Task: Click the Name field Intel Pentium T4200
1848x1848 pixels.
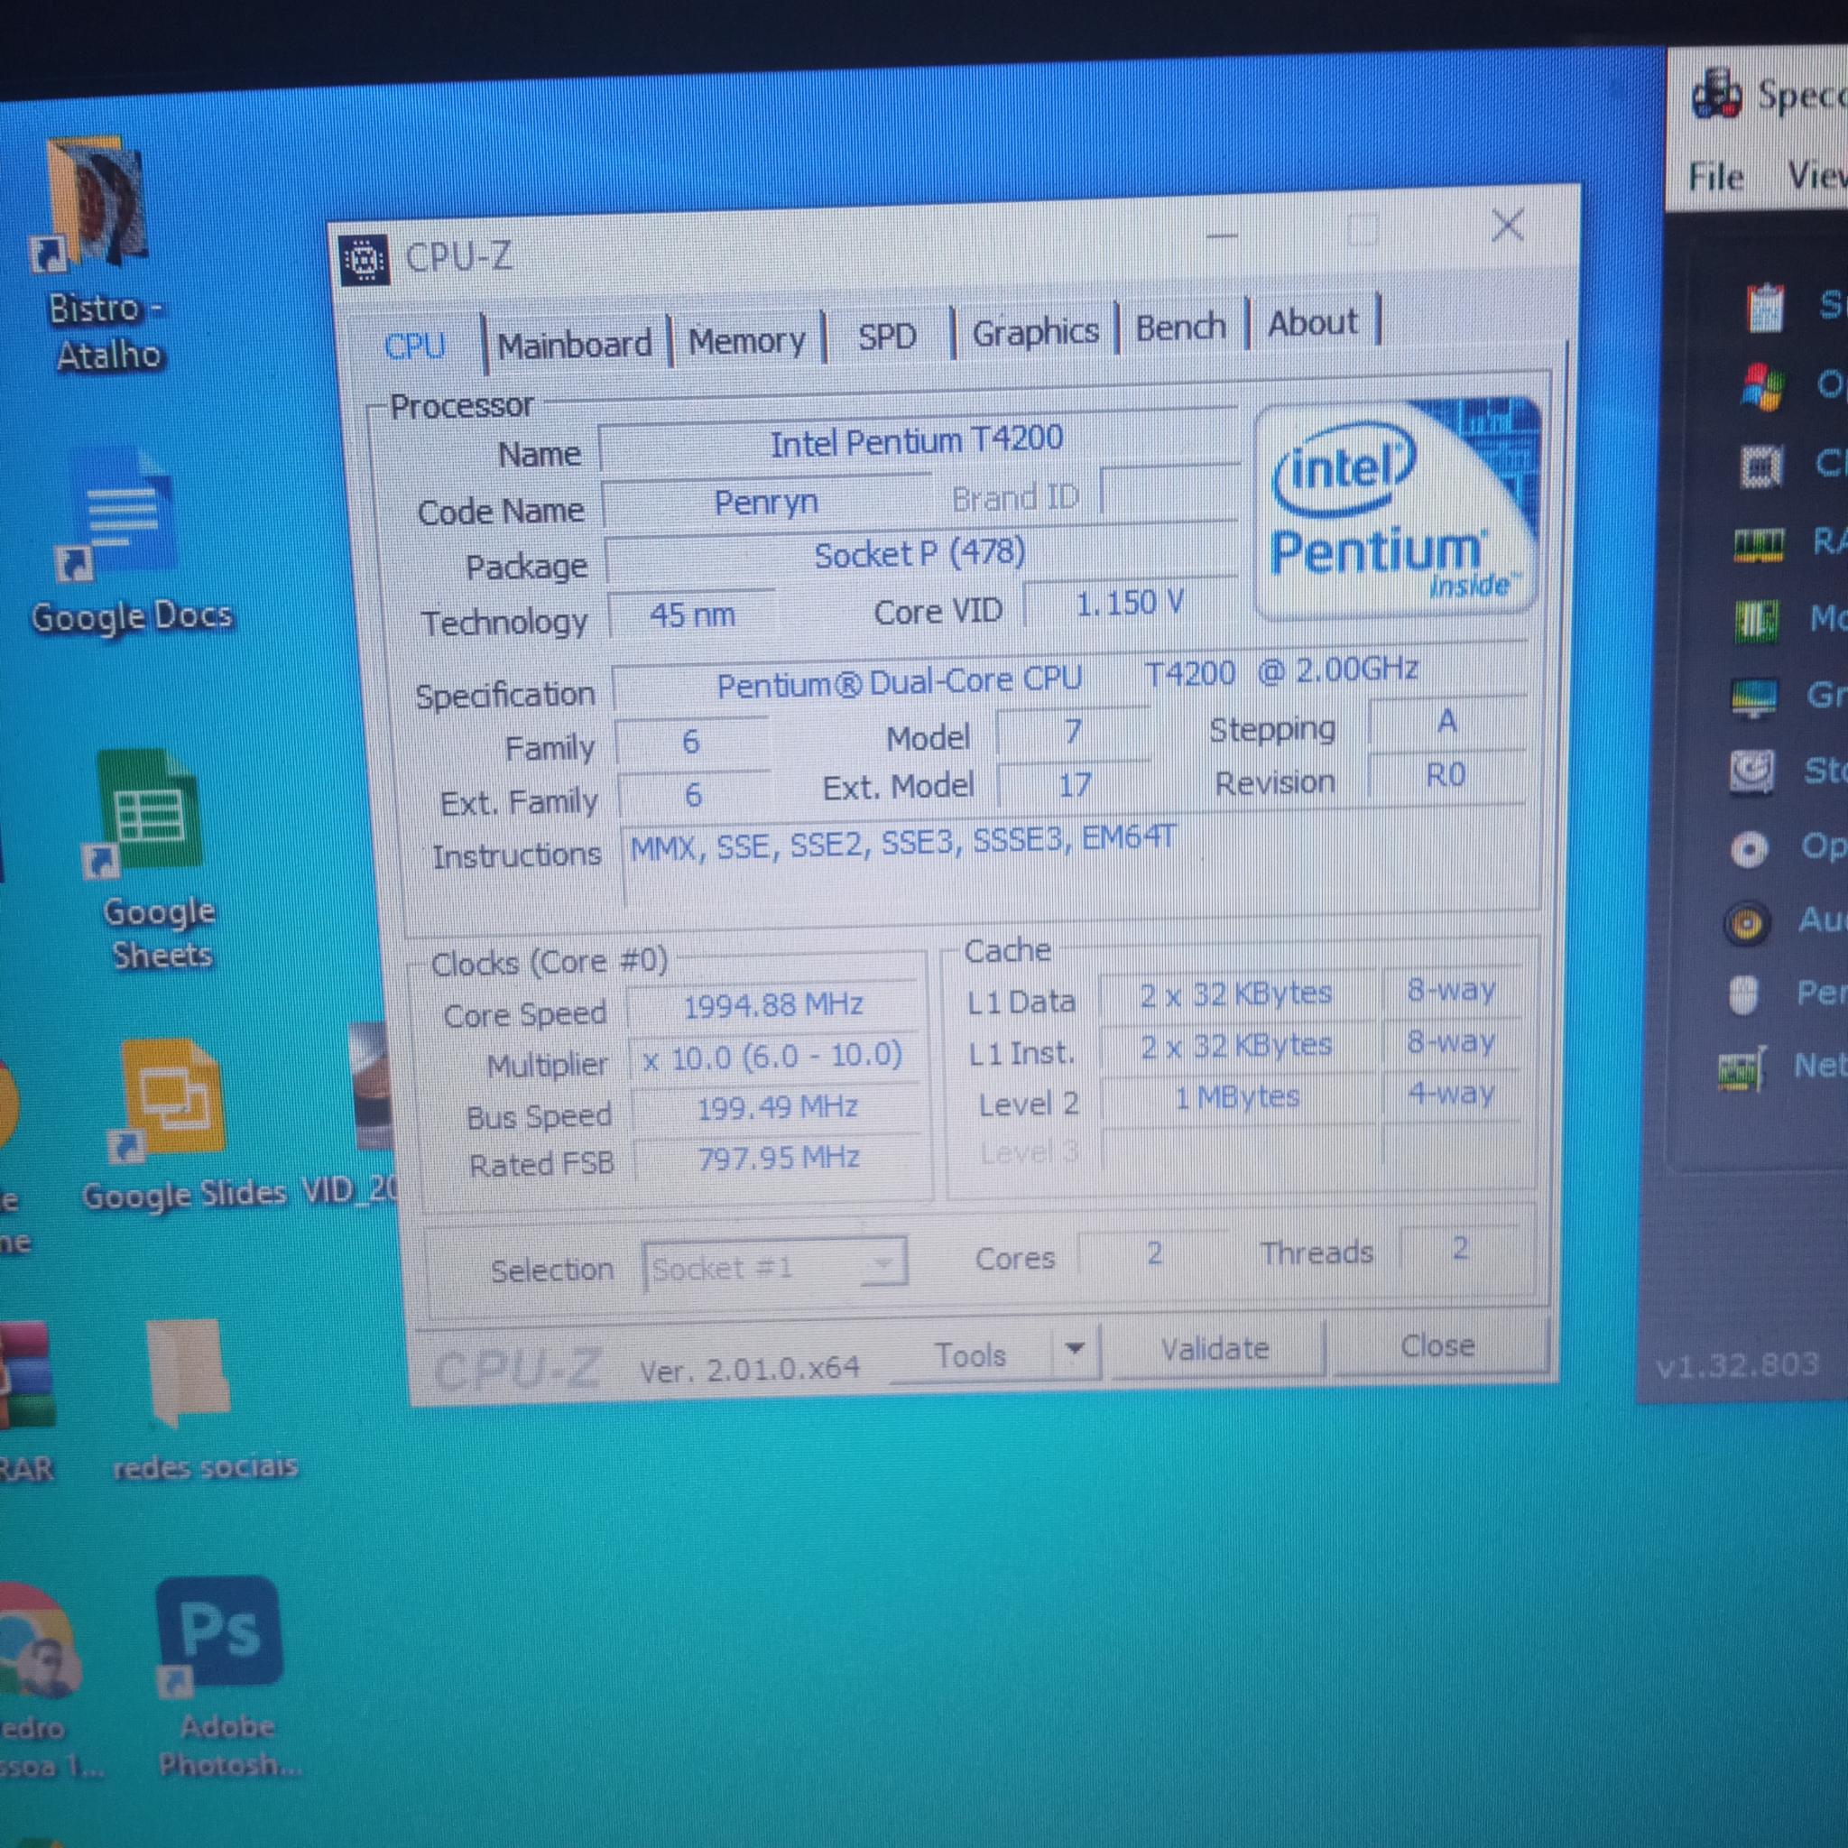Action: tap(917, 440)
